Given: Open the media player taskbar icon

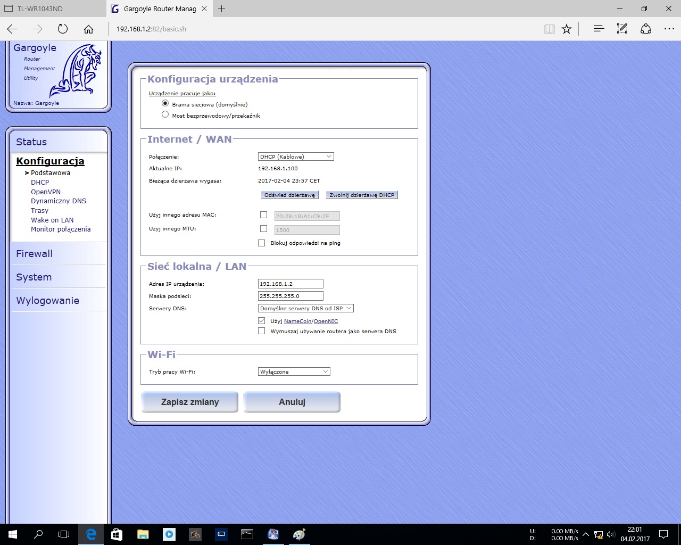Looking at the screenshot, I should (169, 534).
